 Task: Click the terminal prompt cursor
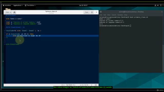(x=130, y=26)
